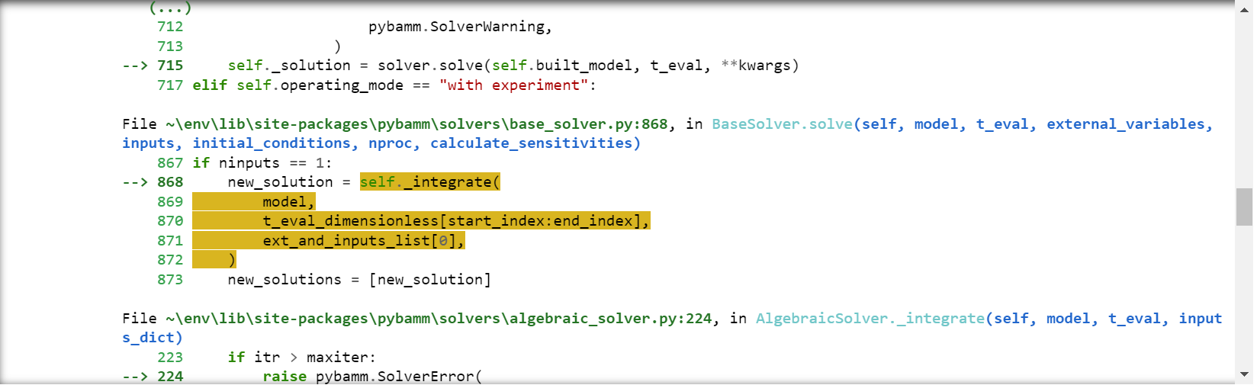
Task: Click the base_solver.py:868 file path
Action: pyautogui.click(x=416, y=124)
